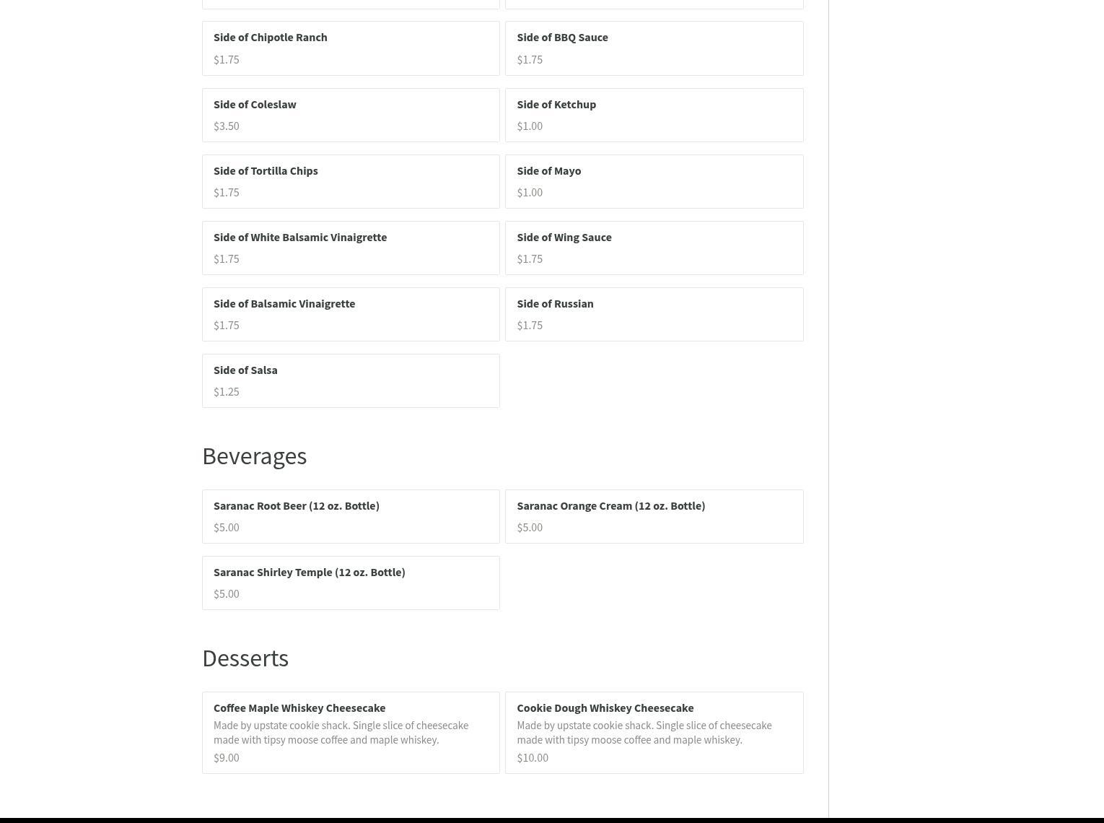Choose Side of BBQ Sauce item
The width and height of the screenshot is (1104, 823).
tap(654, 48)
